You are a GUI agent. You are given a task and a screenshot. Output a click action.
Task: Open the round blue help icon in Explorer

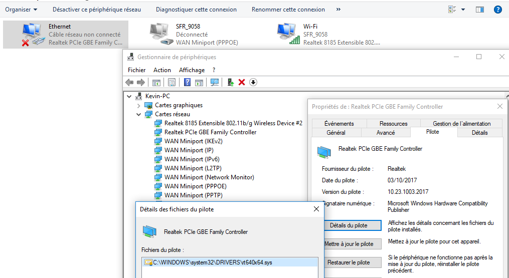tap(498, 10)
